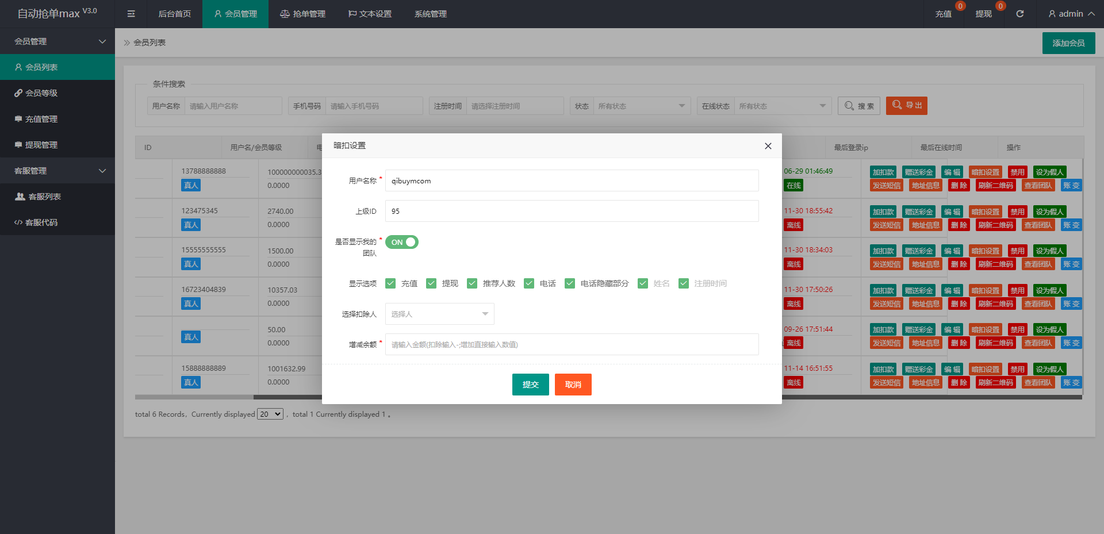Open the 充值 notifications in the top bar

[x=944, y=14]
